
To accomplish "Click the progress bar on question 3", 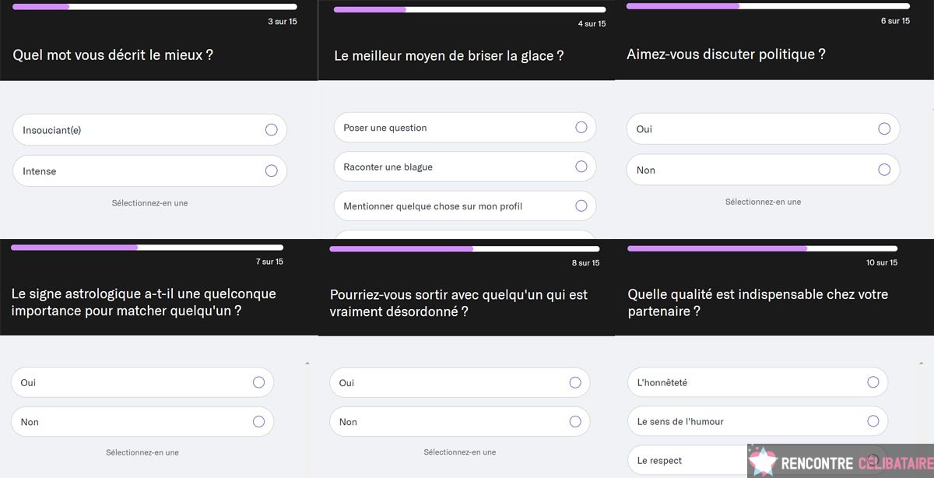I will (x=153, y=6).
